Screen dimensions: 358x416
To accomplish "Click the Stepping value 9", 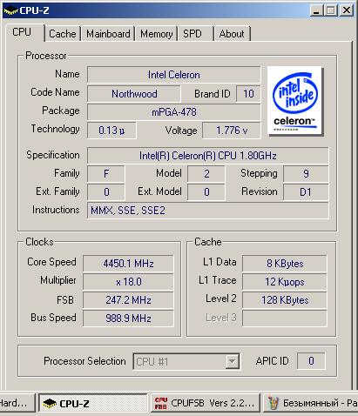I will pos(306,174).
